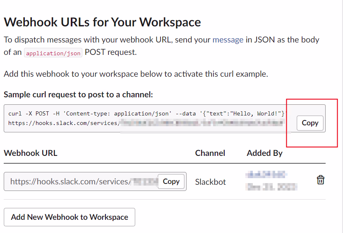
Task: Delete the Slackbot webhook via trash icon
Action: tap(321, 180)
